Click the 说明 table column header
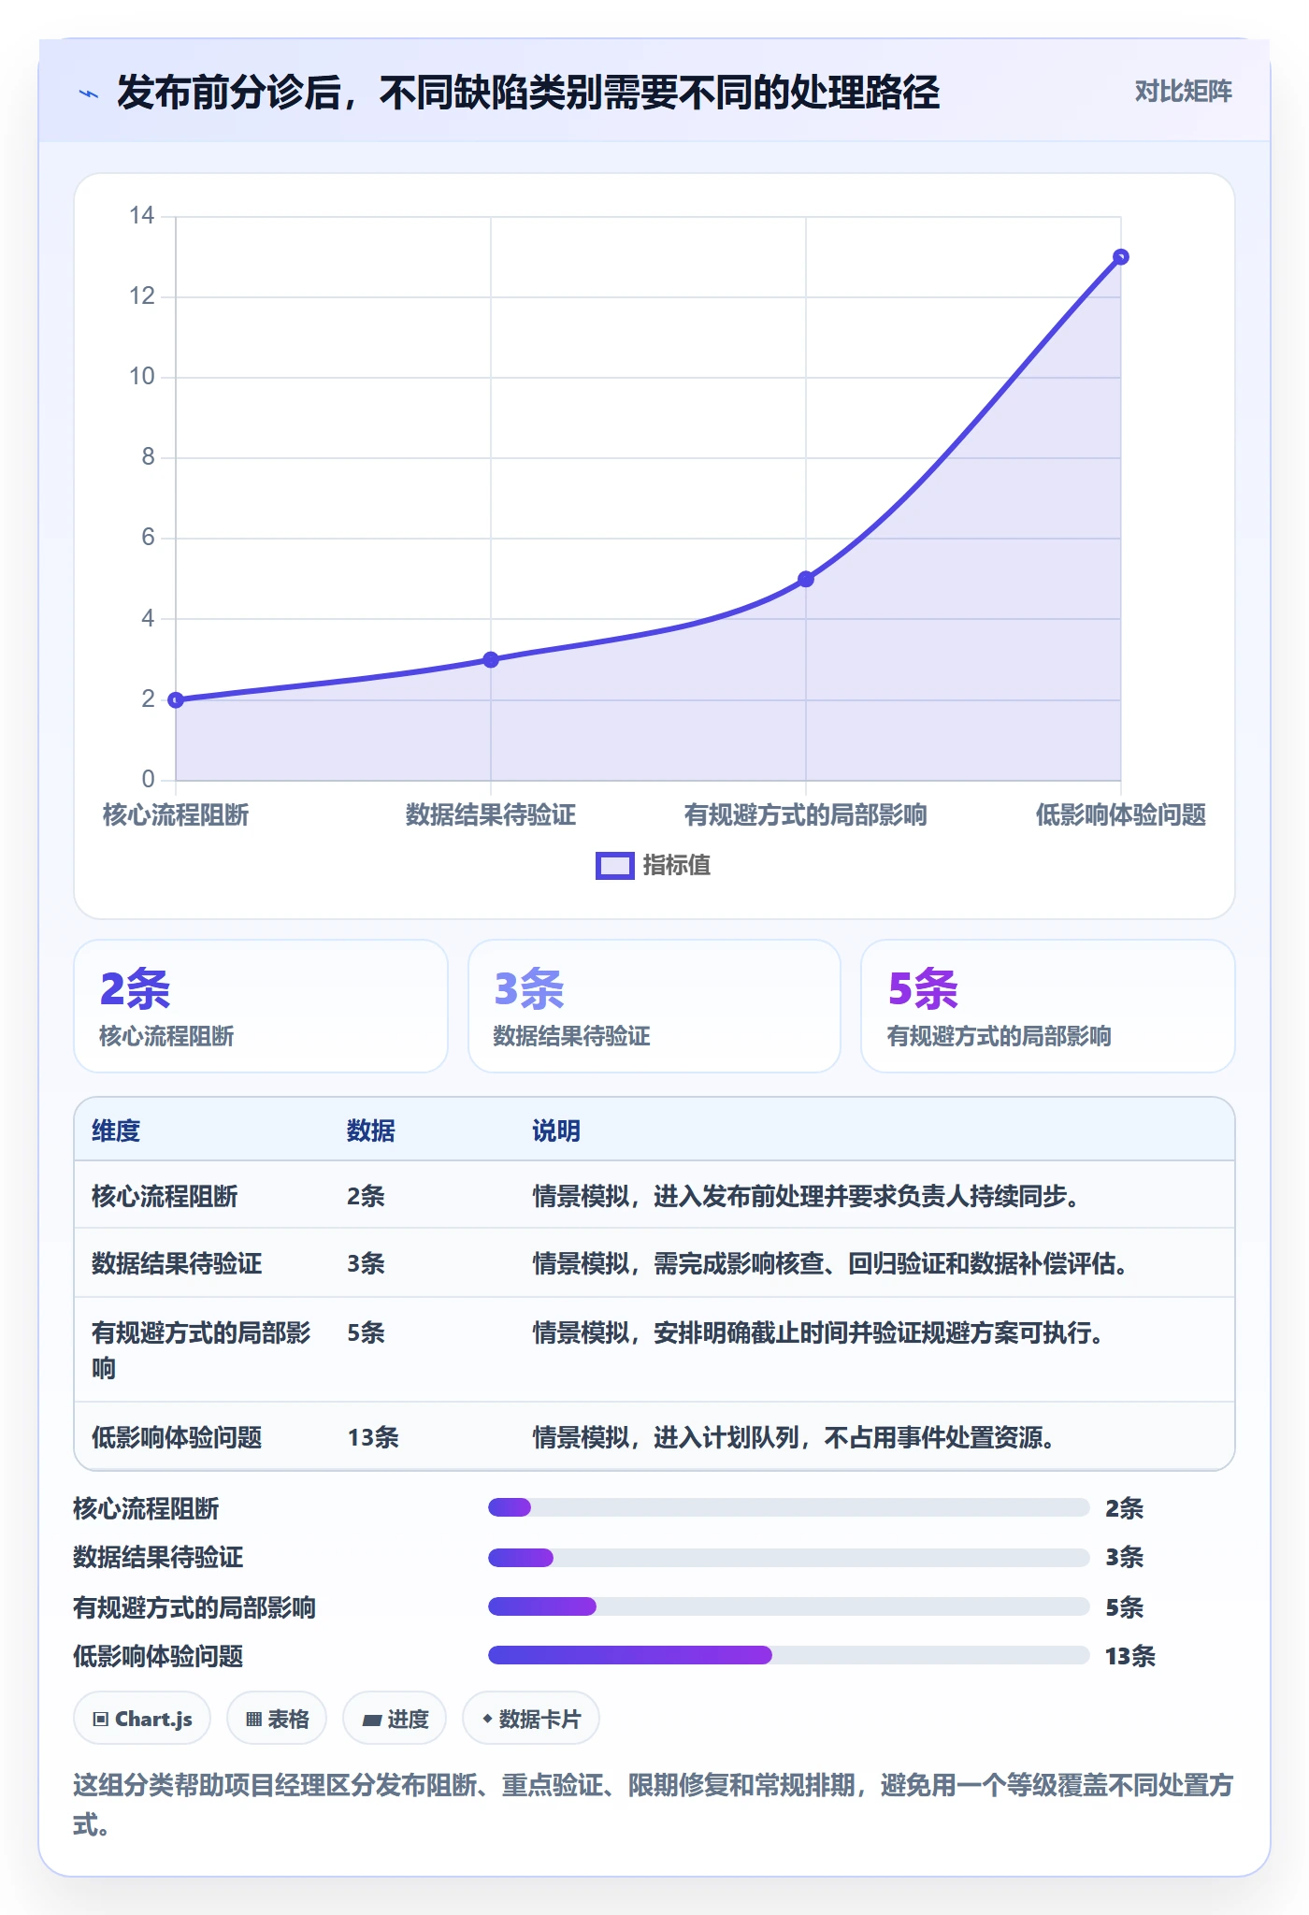Image resolution: width=1309 pixels, height=1915 pixels. (x=556, y=1130)
